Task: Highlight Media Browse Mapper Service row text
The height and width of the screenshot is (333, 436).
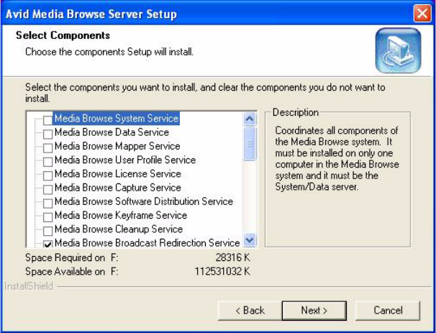Action: pos(117,146)
